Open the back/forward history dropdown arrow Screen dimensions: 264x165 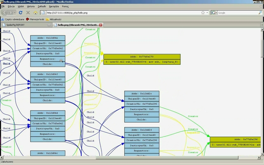15,13
